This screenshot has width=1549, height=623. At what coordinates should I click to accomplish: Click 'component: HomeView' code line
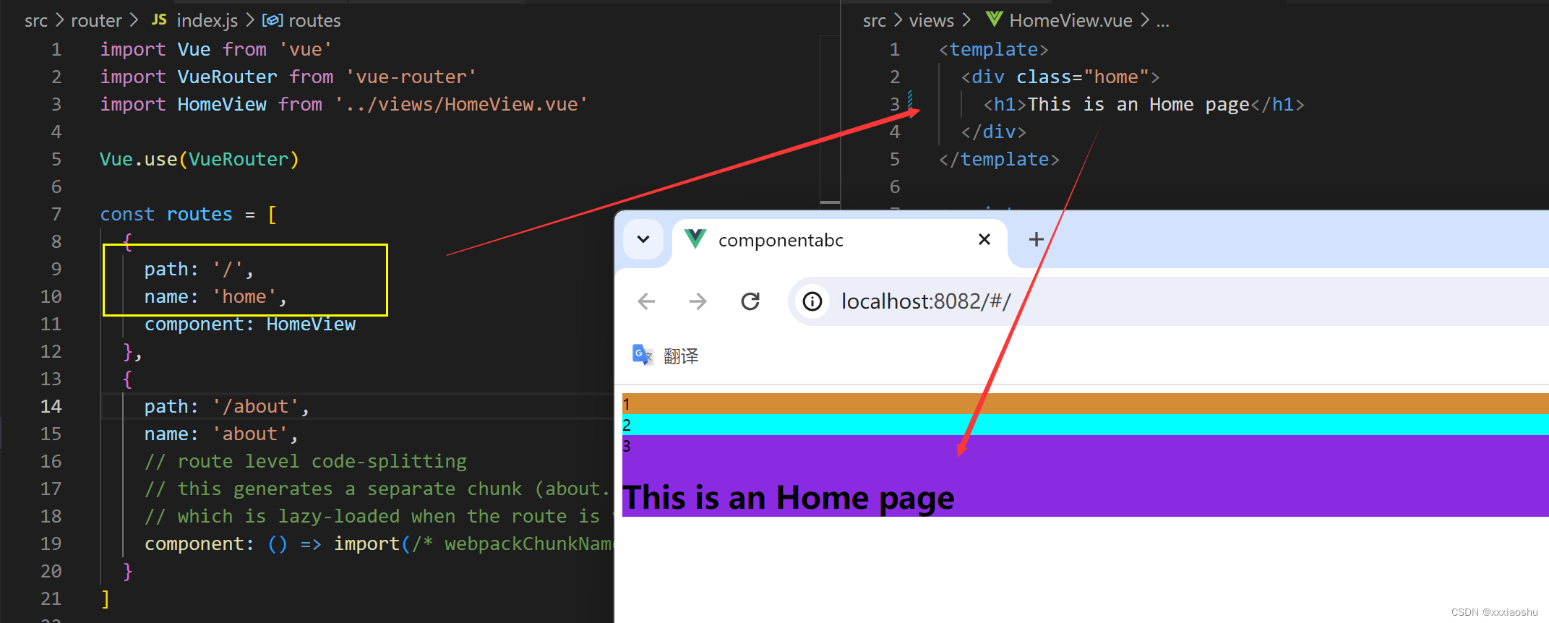click(250, 324)
